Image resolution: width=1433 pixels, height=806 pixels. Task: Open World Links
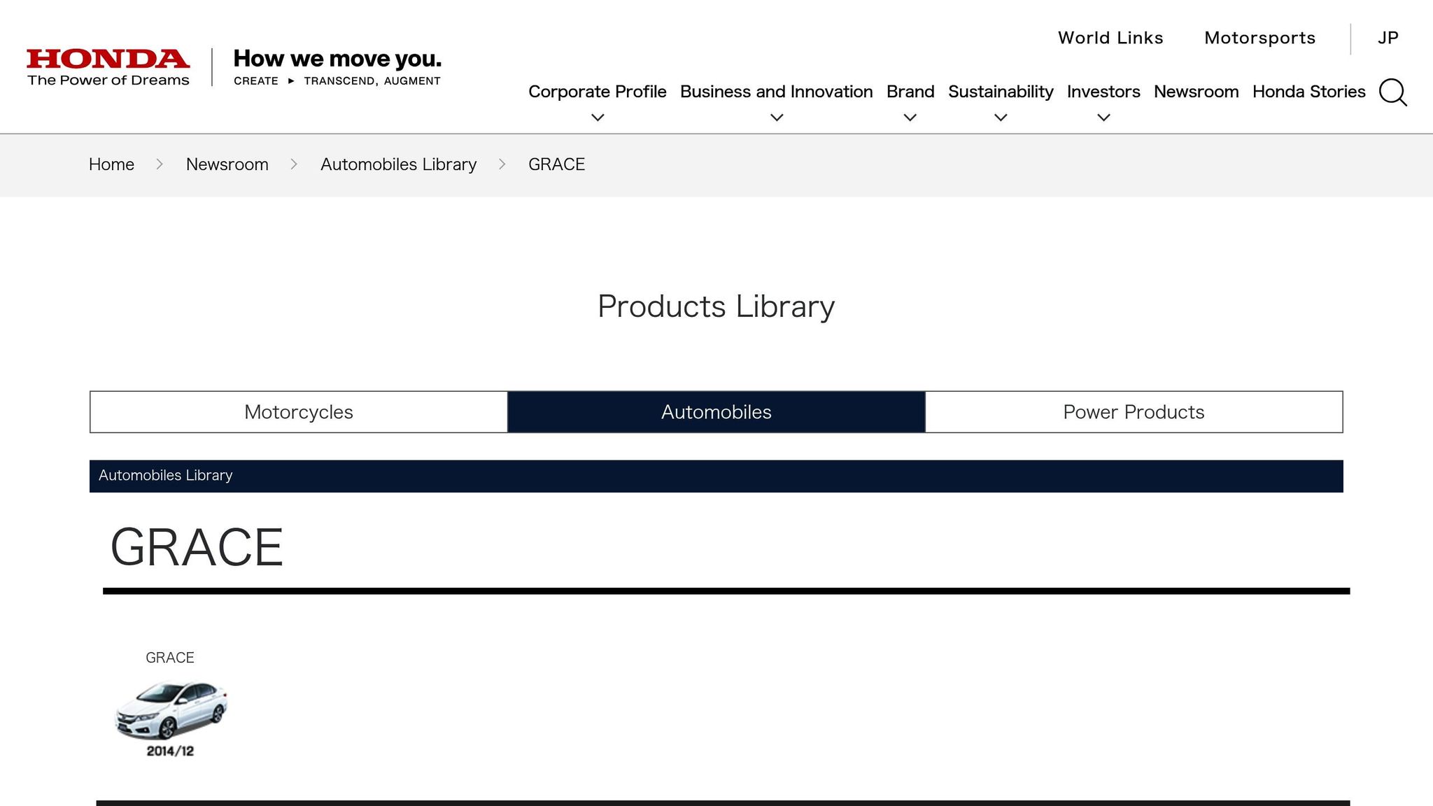coord(1110,38)
